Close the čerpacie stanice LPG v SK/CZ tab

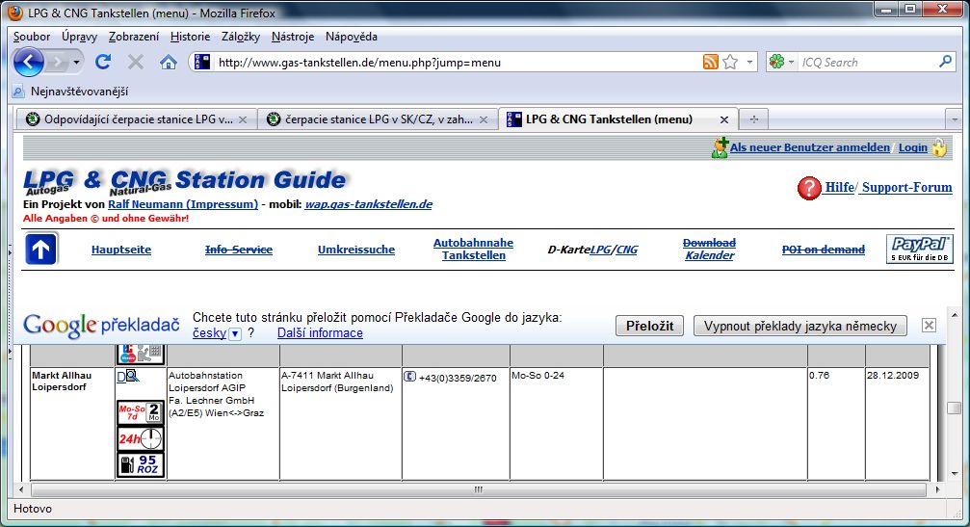click(484, 119)
